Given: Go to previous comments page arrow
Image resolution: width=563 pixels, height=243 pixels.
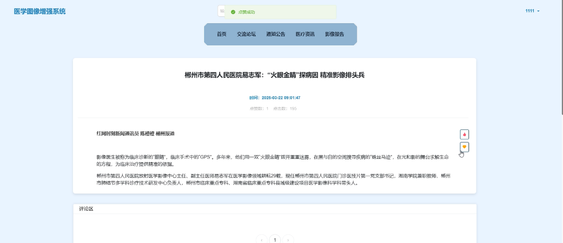Looking at the screenshot, I should 261,240.
